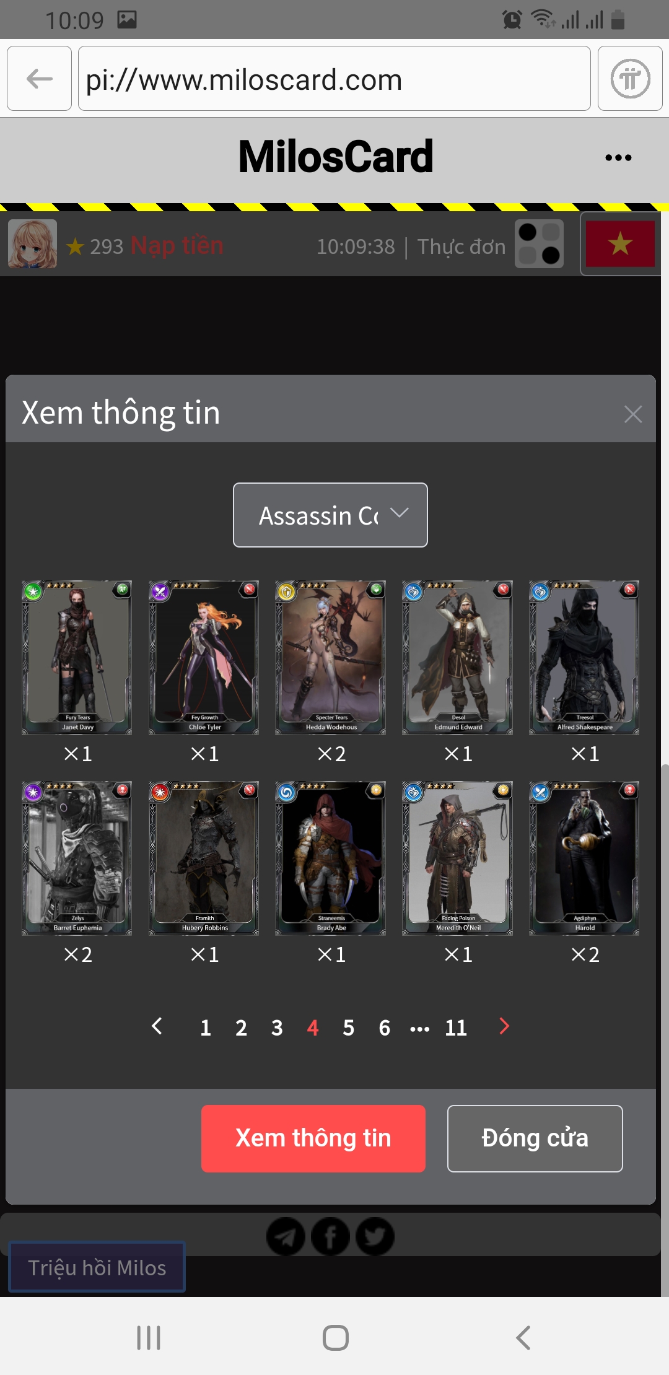Click the Đóng cửa button
Screen dimensions: 669x1375
pos(535,1138)
